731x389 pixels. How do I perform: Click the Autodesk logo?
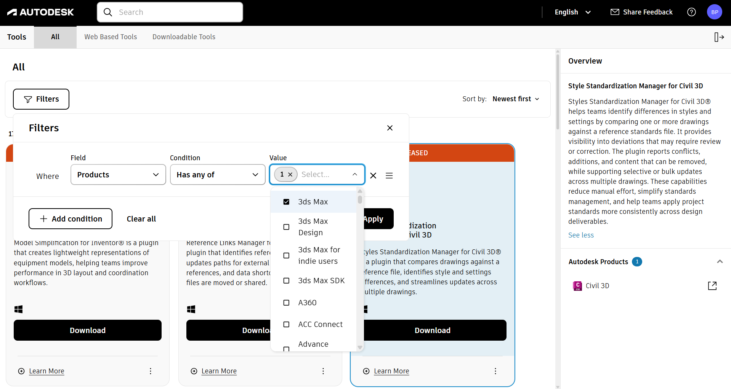[x=40, y=12]
